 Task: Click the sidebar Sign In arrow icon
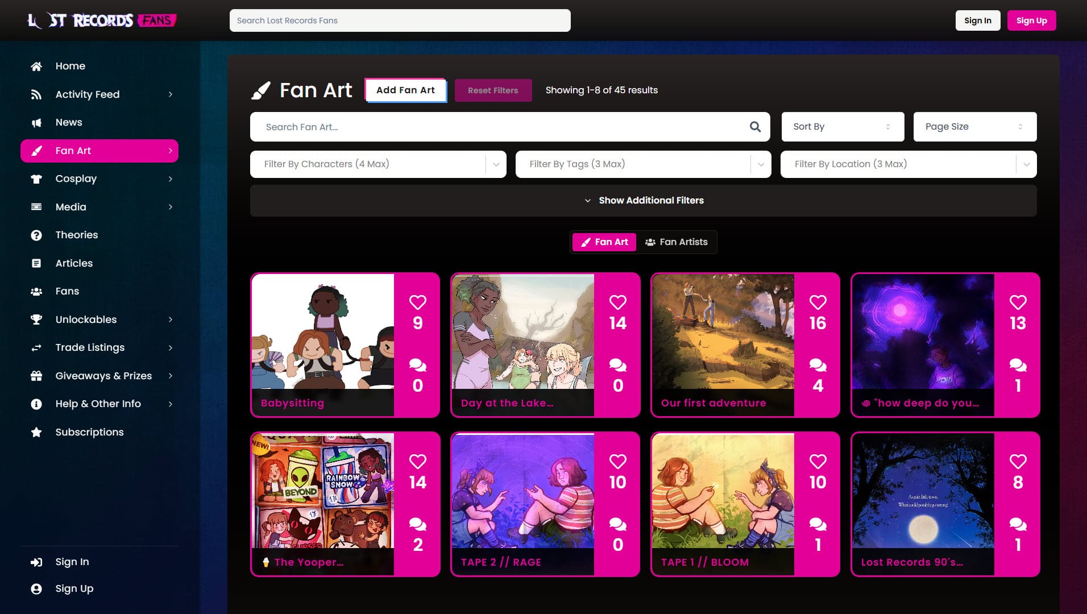(x=36, y=562)
